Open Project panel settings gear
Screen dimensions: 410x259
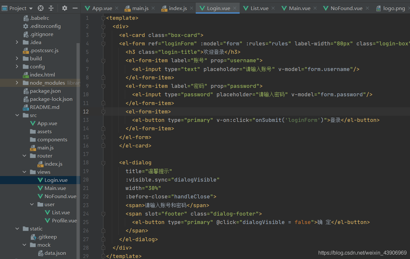tap(65, 8)
